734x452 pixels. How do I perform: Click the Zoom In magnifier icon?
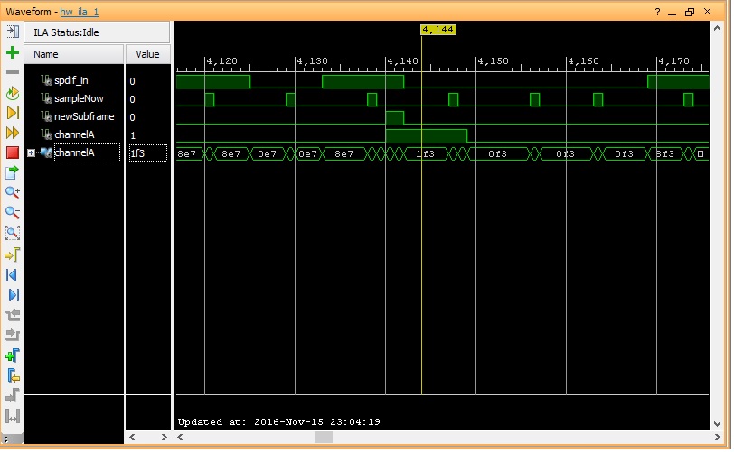point(13,192)
